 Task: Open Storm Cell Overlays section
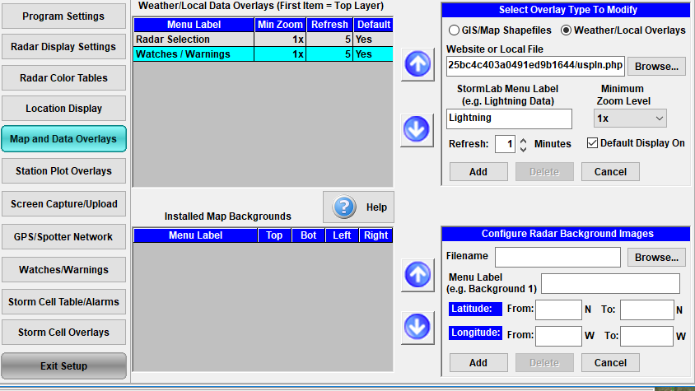click(x=64, y=333)
